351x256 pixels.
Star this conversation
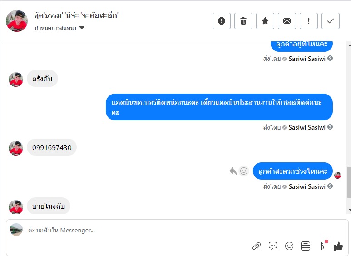[x=265, y=21]
